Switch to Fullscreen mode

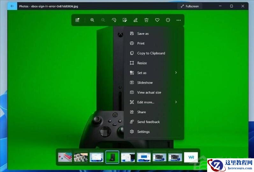(190, 6)
